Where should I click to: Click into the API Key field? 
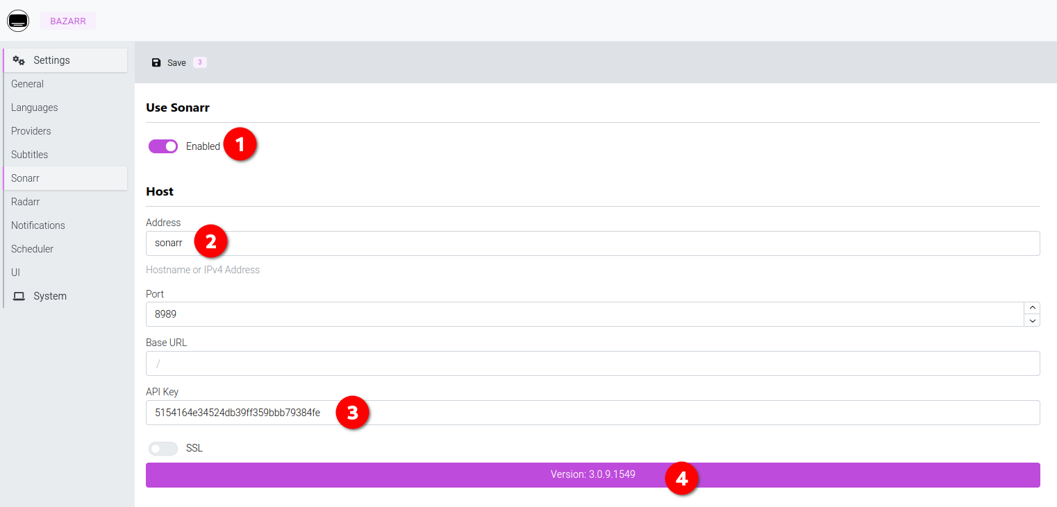tap(593, 413)
